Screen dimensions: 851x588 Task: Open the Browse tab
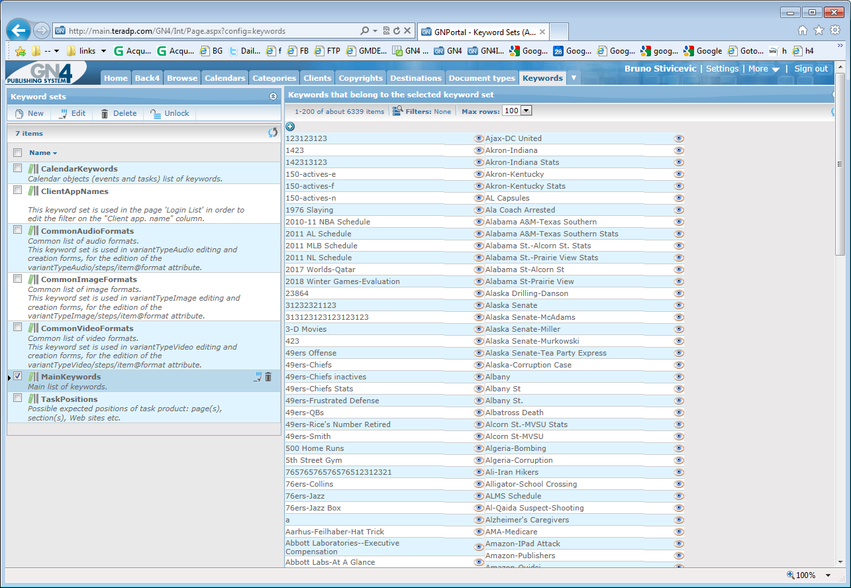[182, 78]
